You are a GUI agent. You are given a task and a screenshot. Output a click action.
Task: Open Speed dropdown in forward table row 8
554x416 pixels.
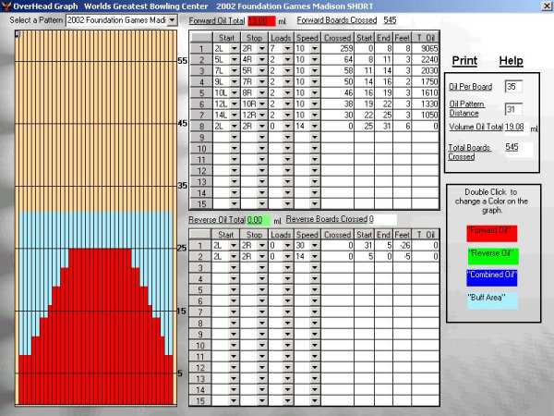319,125
